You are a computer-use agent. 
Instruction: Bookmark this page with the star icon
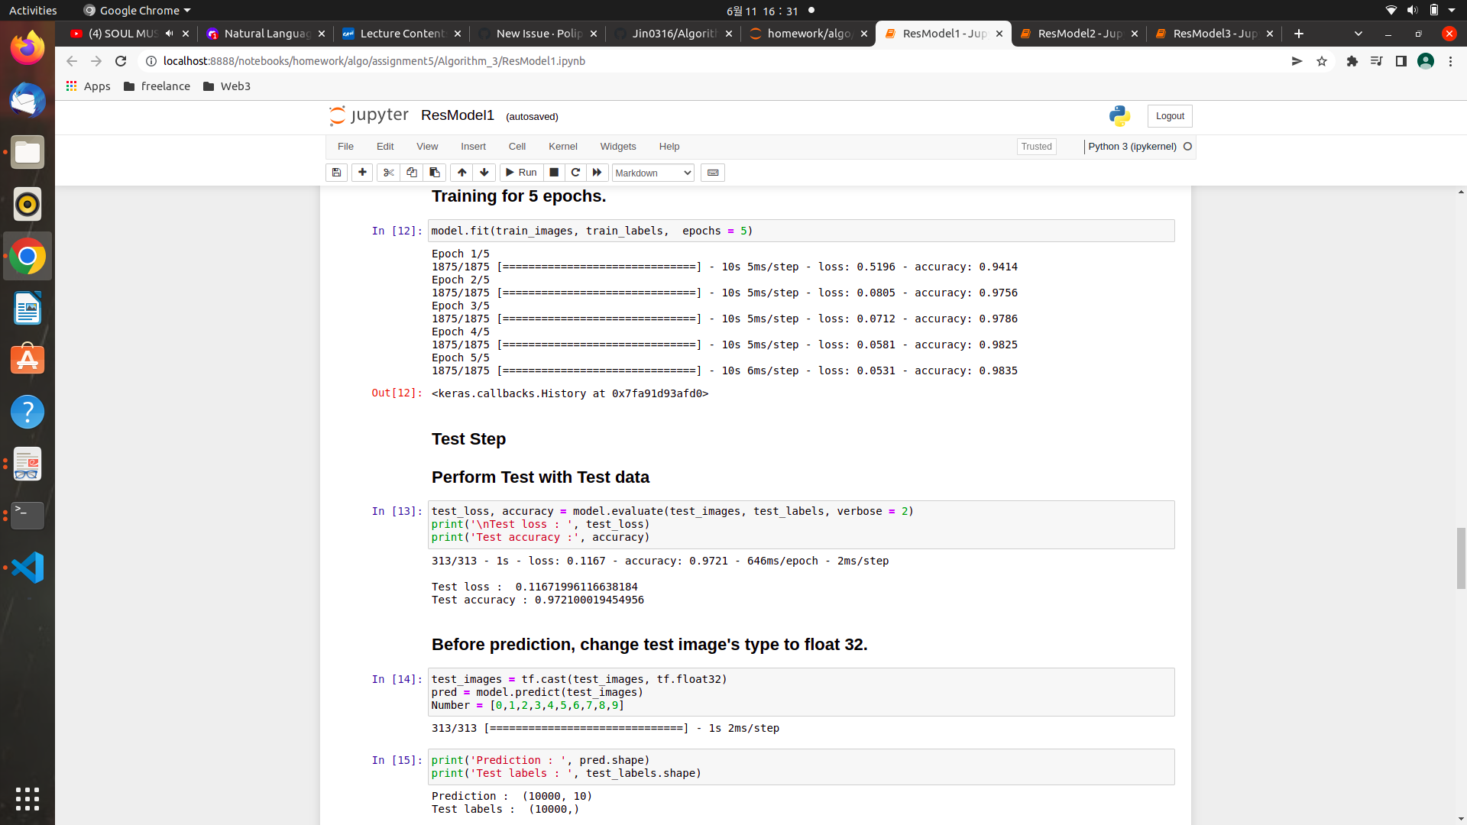click(1322, 61)
